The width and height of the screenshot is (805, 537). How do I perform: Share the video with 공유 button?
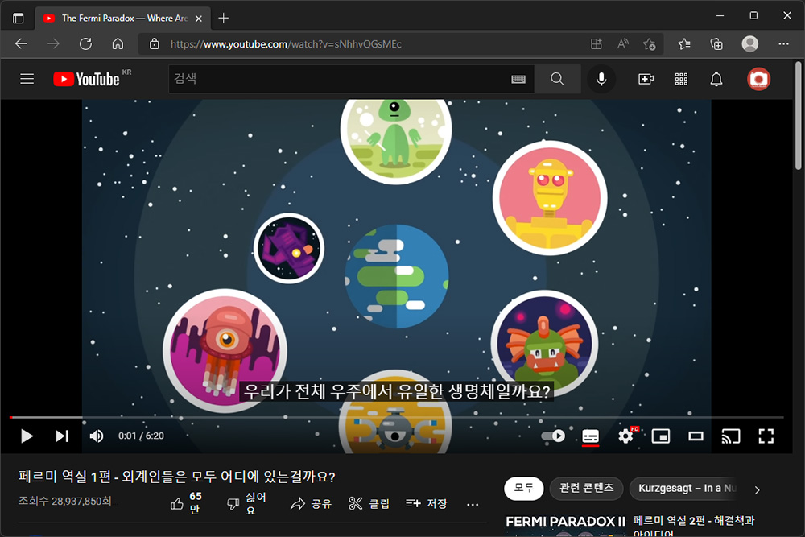click(311, 503)
